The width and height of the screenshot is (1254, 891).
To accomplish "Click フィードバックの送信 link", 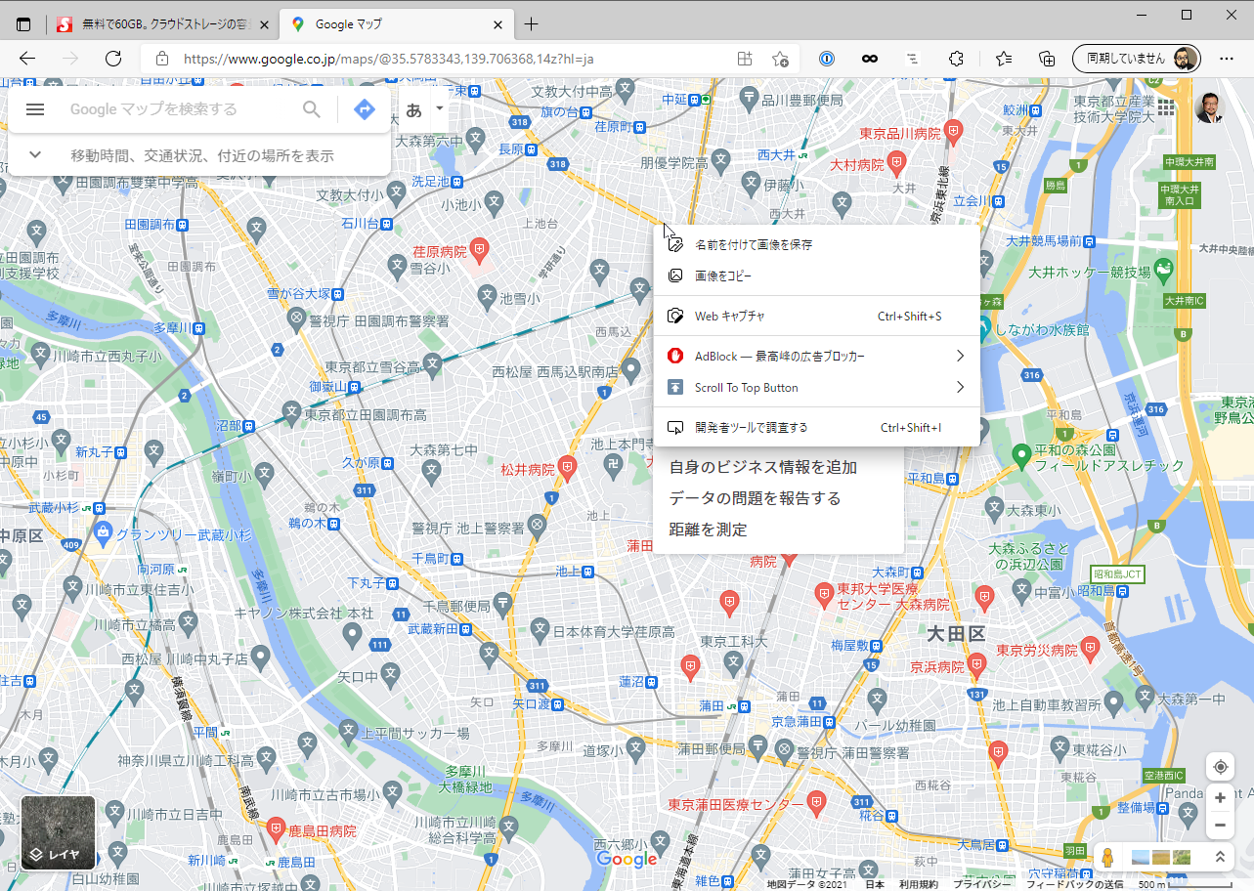I will (x=1074, y=884).
